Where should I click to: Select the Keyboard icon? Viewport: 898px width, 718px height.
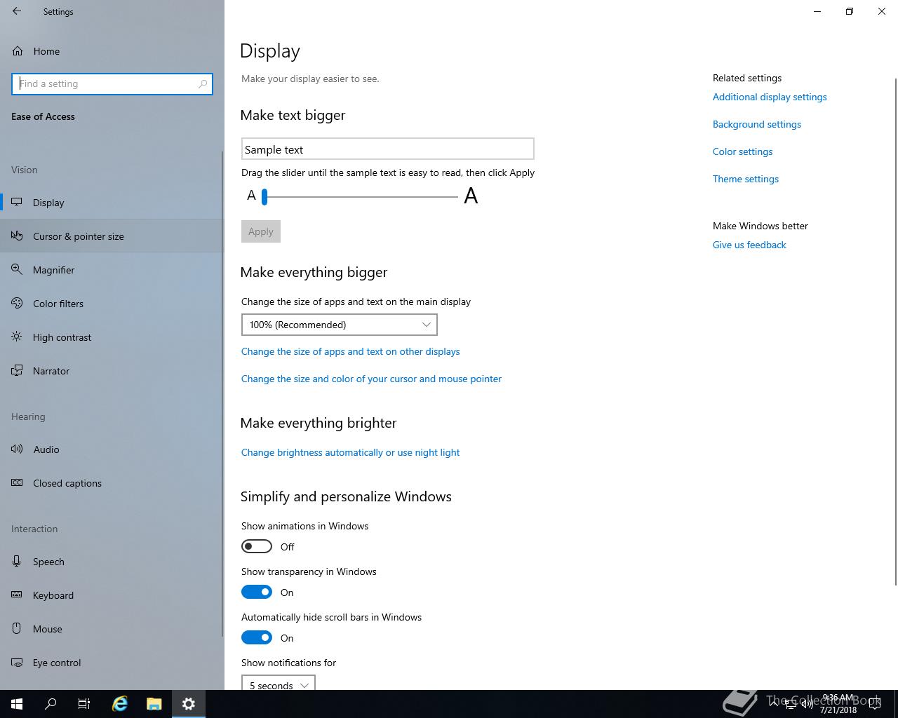point(17,595)
